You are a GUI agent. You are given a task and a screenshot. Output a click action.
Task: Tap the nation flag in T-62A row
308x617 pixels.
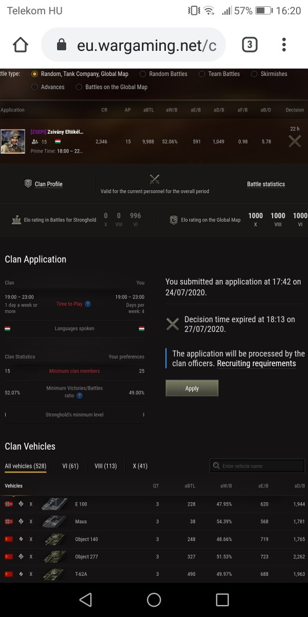pos(9,574)
